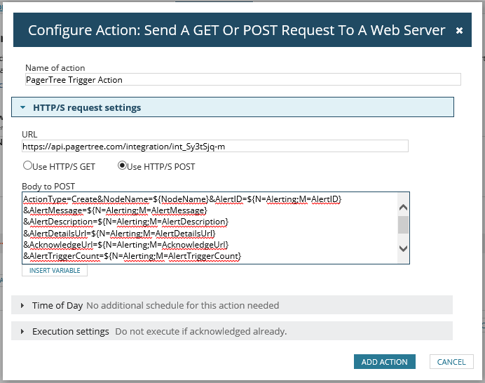Click into the URL input field
This screenshot has height=383, width=485.
(x=214, y=147)
